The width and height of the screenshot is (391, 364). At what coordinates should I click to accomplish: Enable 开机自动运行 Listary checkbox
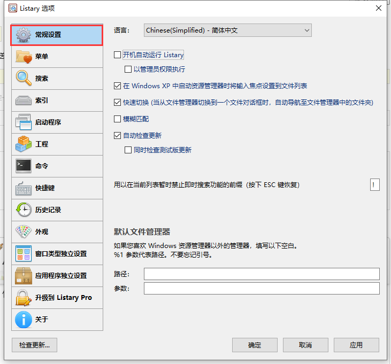click(117, 55)
